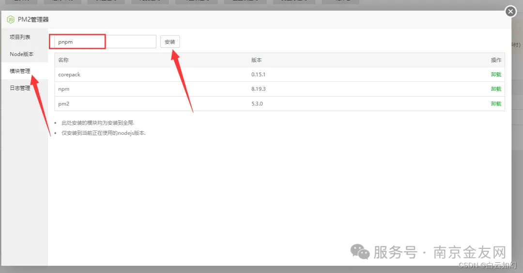523x273 pixels.
Task: Click the 安装 install button
Action: click(170, 42)
